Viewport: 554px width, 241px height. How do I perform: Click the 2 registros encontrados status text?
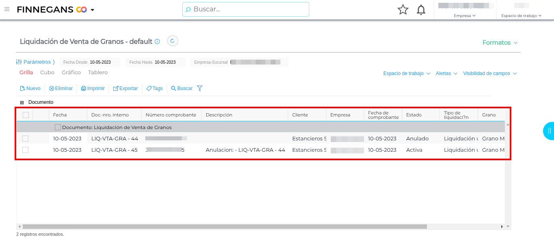pyautogui.click(x=40, y=234)
